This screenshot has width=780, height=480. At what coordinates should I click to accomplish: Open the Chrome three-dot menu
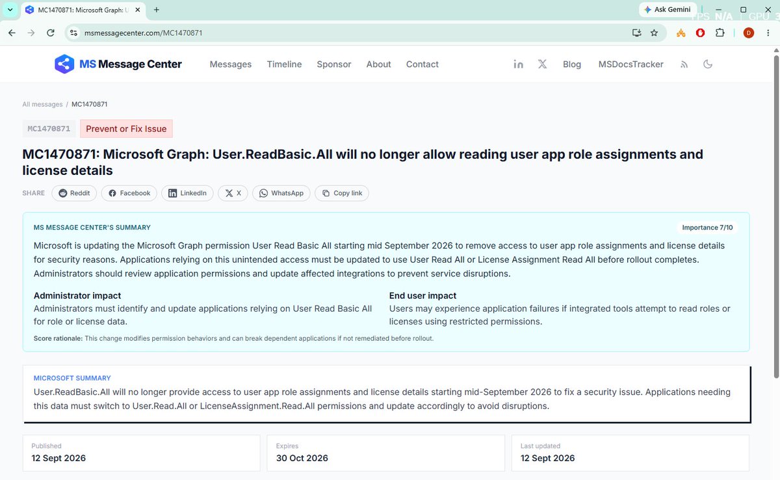click(x=768, y=33)
